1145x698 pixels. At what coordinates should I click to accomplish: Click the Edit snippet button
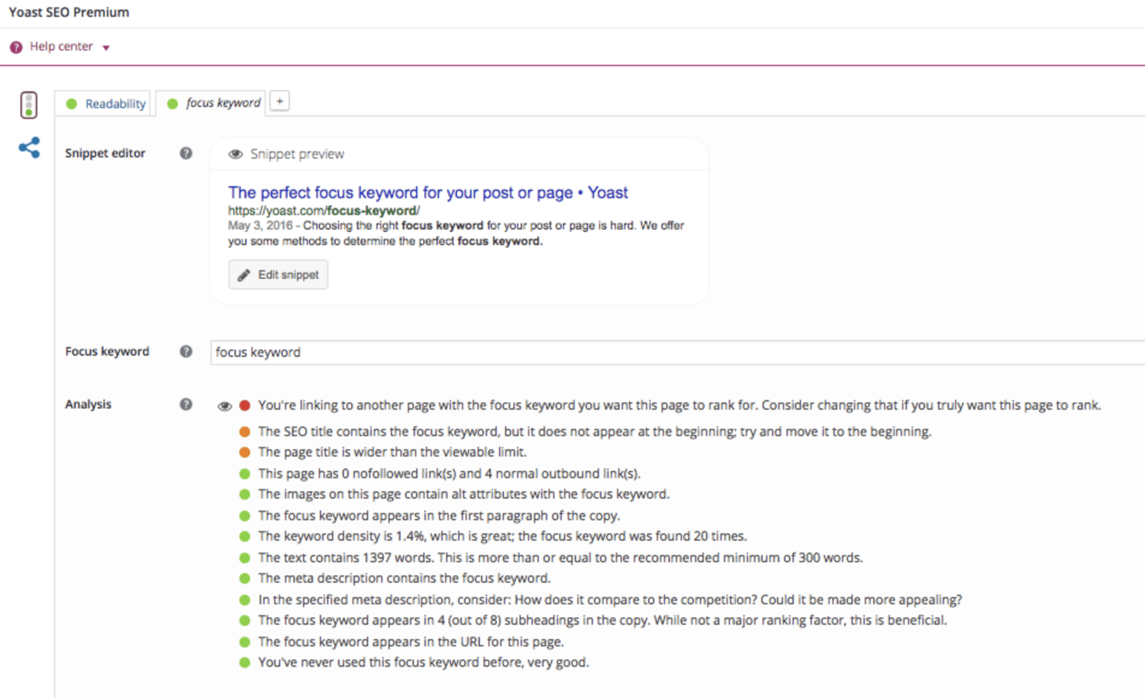(x=278, y=275)
